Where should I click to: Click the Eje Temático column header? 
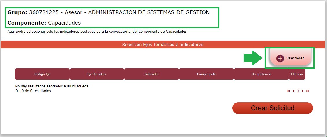97,74
